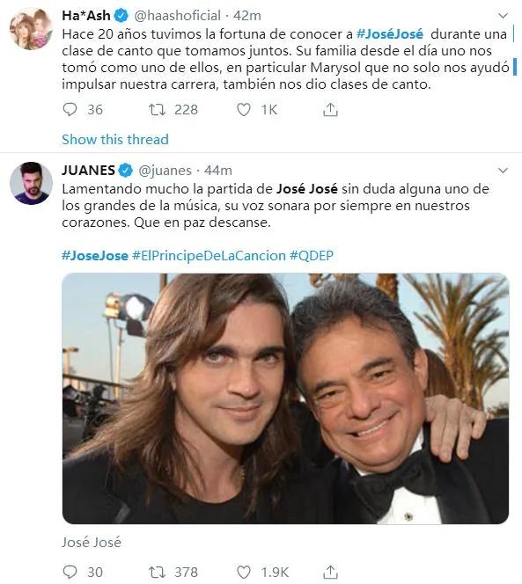Like the Ha*Ash tweet
Viewport: 522px width, 584px height.
(244, 109)
